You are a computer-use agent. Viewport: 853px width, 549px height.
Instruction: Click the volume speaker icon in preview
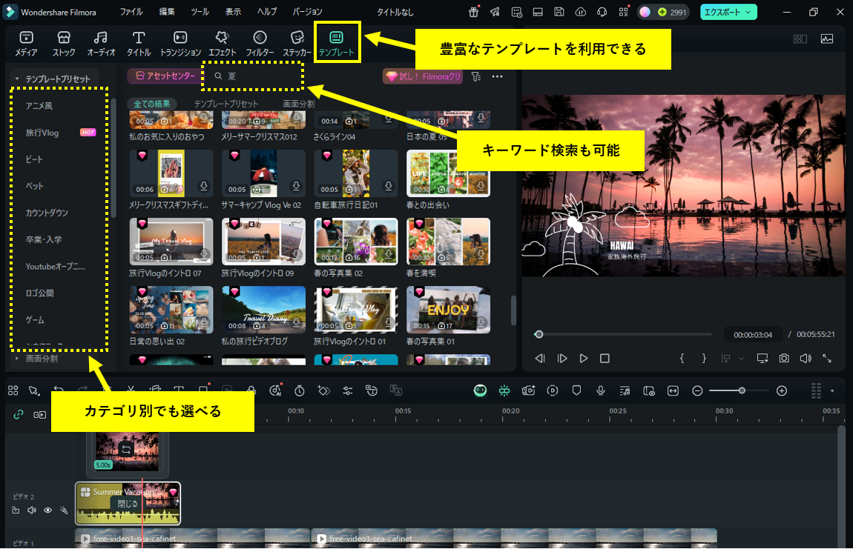[x=806, y=358]
